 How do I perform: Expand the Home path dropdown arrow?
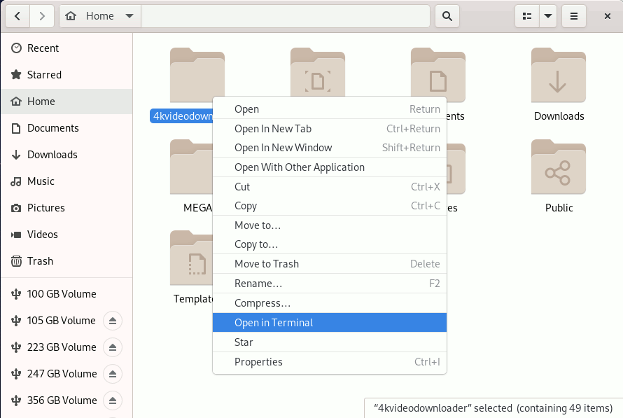click(129, 16)
